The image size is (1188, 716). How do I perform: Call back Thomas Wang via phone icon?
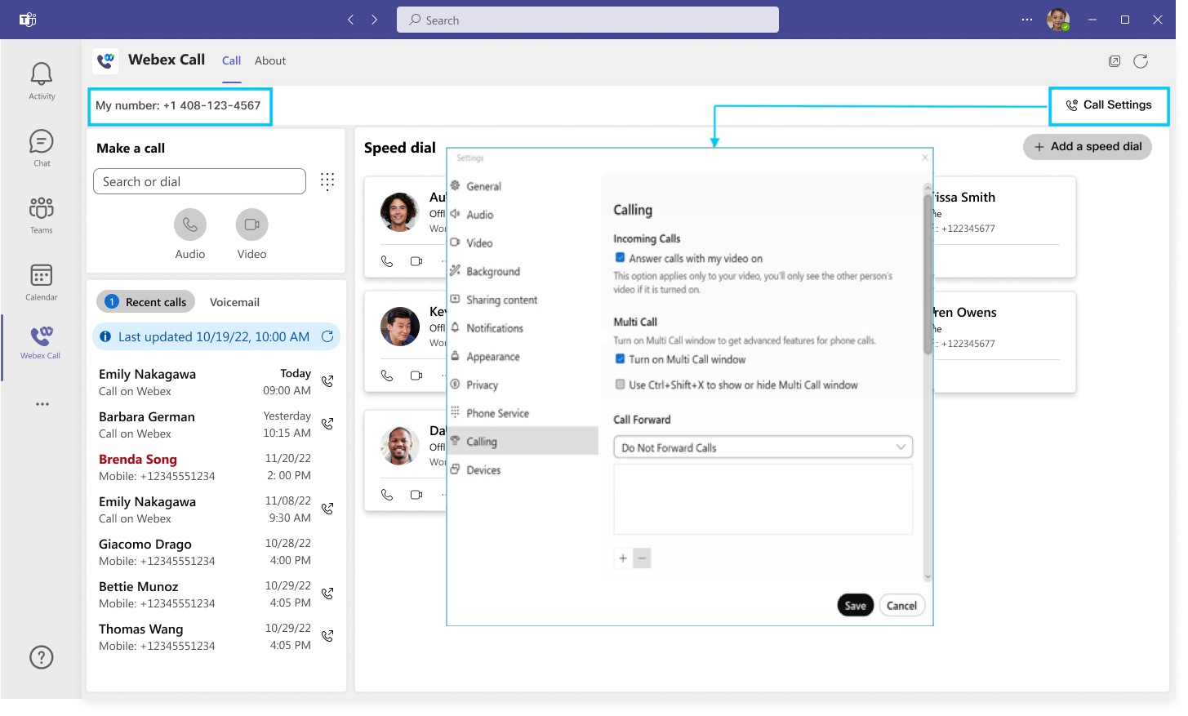[x=327, y=635]
